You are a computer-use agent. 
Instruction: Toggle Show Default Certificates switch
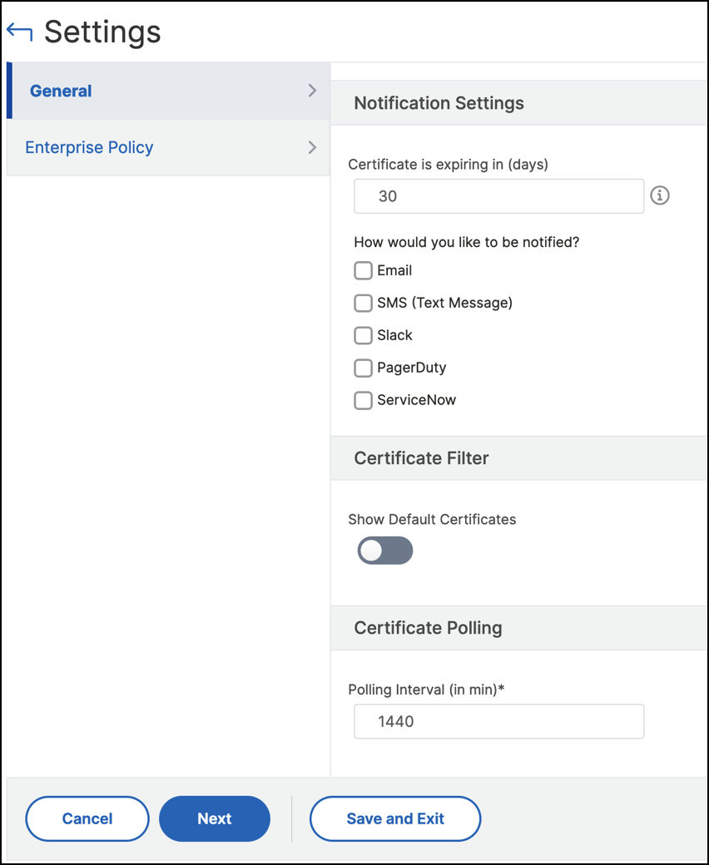click(385, 551)
